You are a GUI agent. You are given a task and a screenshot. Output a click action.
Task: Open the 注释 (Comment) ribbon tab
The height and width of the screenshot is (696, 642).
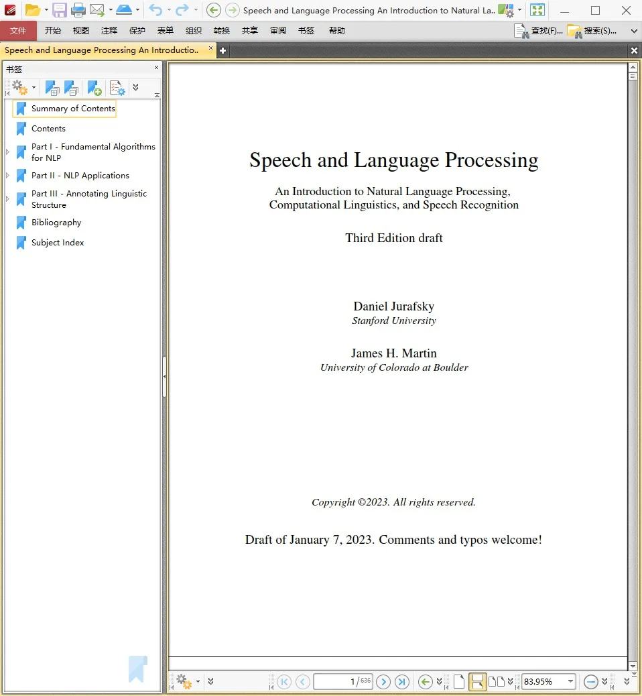109,31
